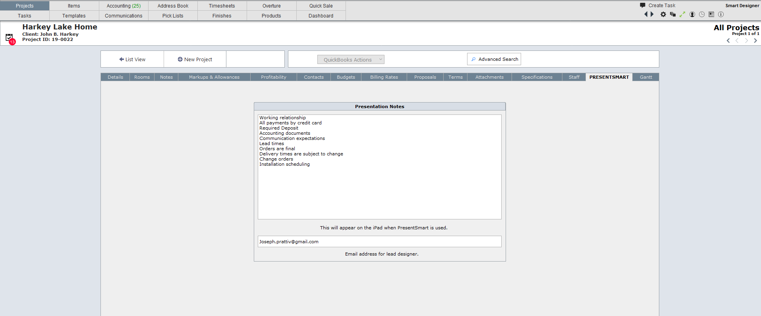Viewport: 761px width, 316px height.
Task: Open the Timesheets module
Action: click(x=222, y=6)
